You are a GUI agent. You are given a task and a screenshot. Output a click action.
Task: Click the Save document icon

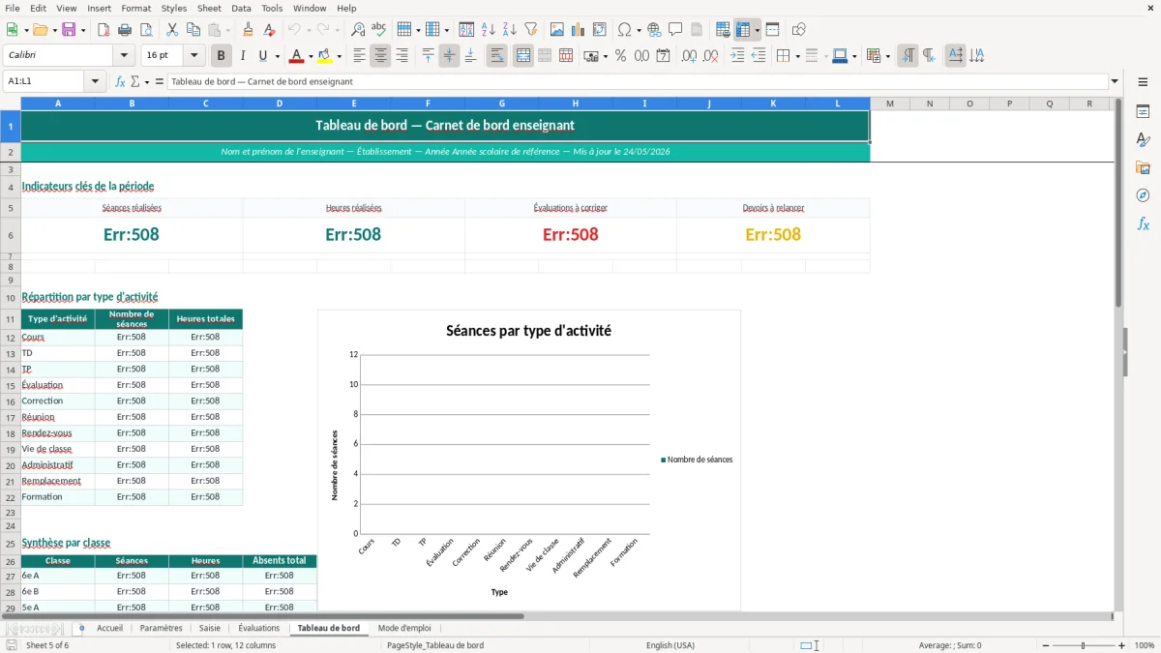(x=69, y=30)
